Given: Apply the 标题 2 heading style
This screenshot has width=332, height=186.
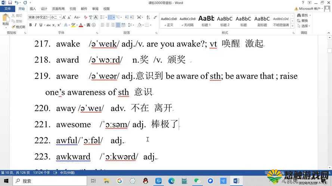Looking at the screenshot, I should tap(225, 21).
